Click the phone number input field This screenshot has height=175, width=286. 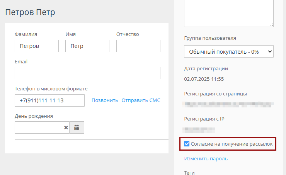49,100
